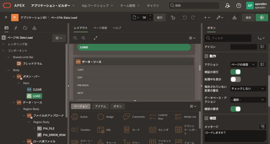Open 保存されていない変更の警告 dropdown
270x144 pixels.
pyautogui.click(x=248, y=88)
